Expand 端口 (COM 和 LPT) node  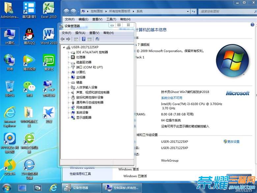coord(69,67)
